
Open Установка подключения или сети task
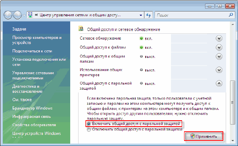pos(39,62)
